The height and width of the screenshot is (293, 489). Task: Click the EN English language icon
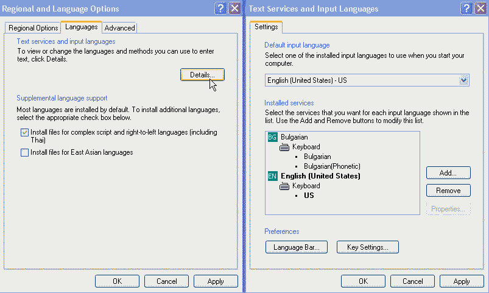[x=272, y=176]
